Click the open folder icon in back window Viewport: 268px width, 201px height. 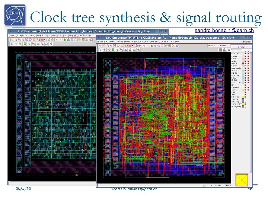coord(12,39)
